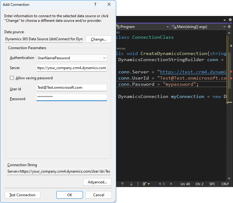Open the Advanced... settings button

pyautogui.click(x=97, y=182)
